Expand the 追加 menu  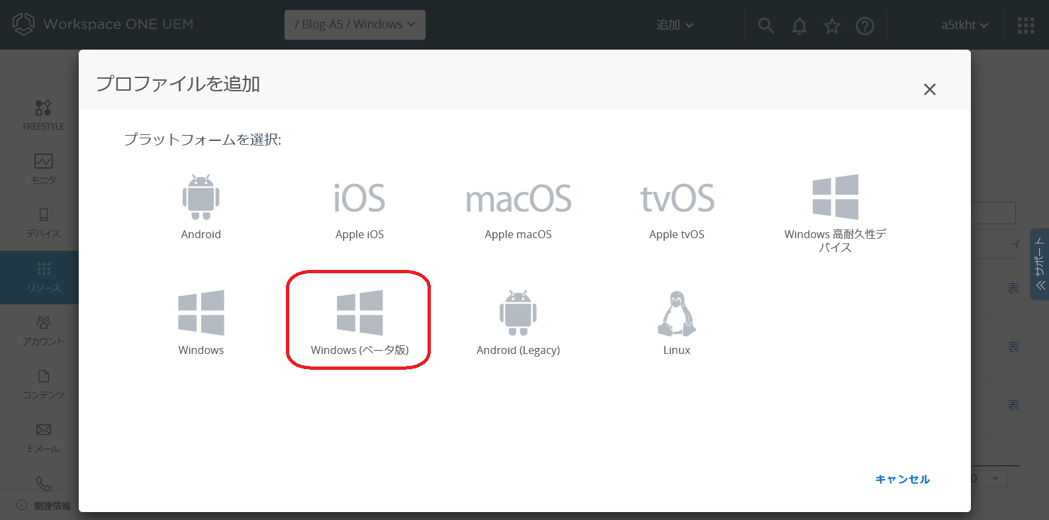(x=674, y=25)
